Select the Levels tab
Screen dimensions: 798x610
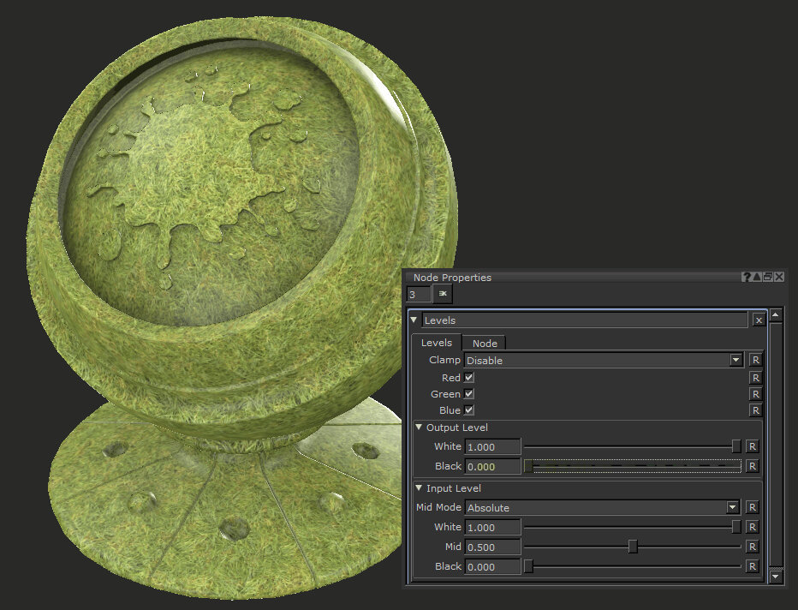pyautogui.click(x=437, y=343)
